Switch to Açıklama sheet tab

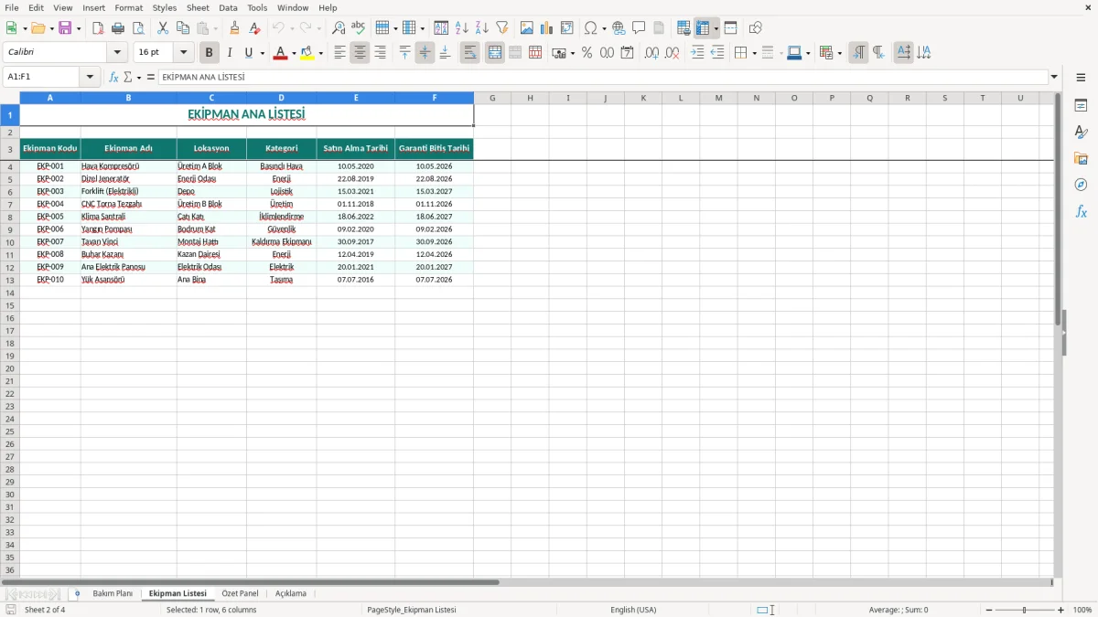pyautogui.click(x=291, y=593)
